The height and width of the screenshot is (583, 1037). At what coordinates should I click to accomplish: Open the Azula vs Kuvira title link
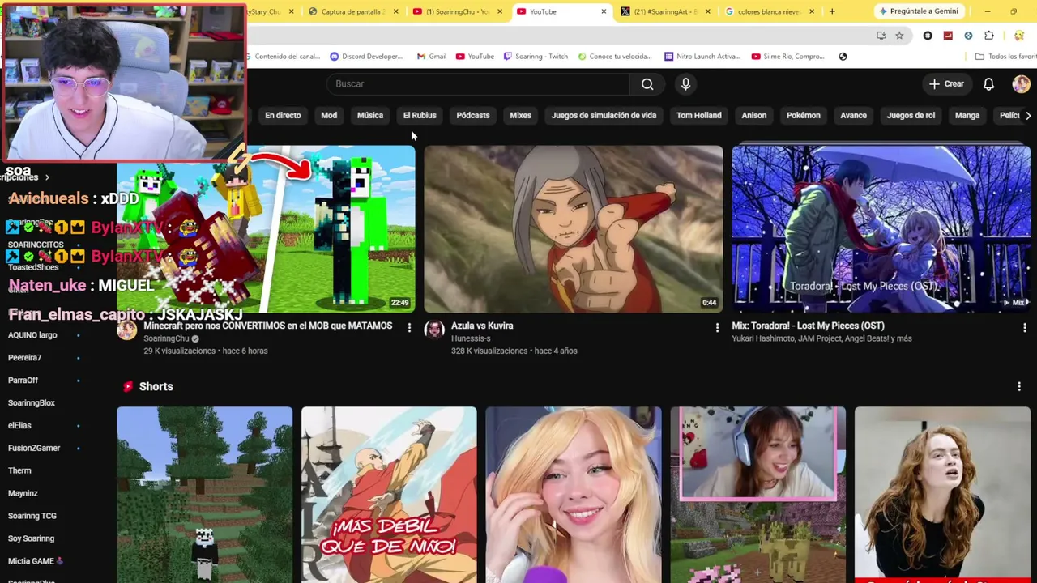point(482,326)
